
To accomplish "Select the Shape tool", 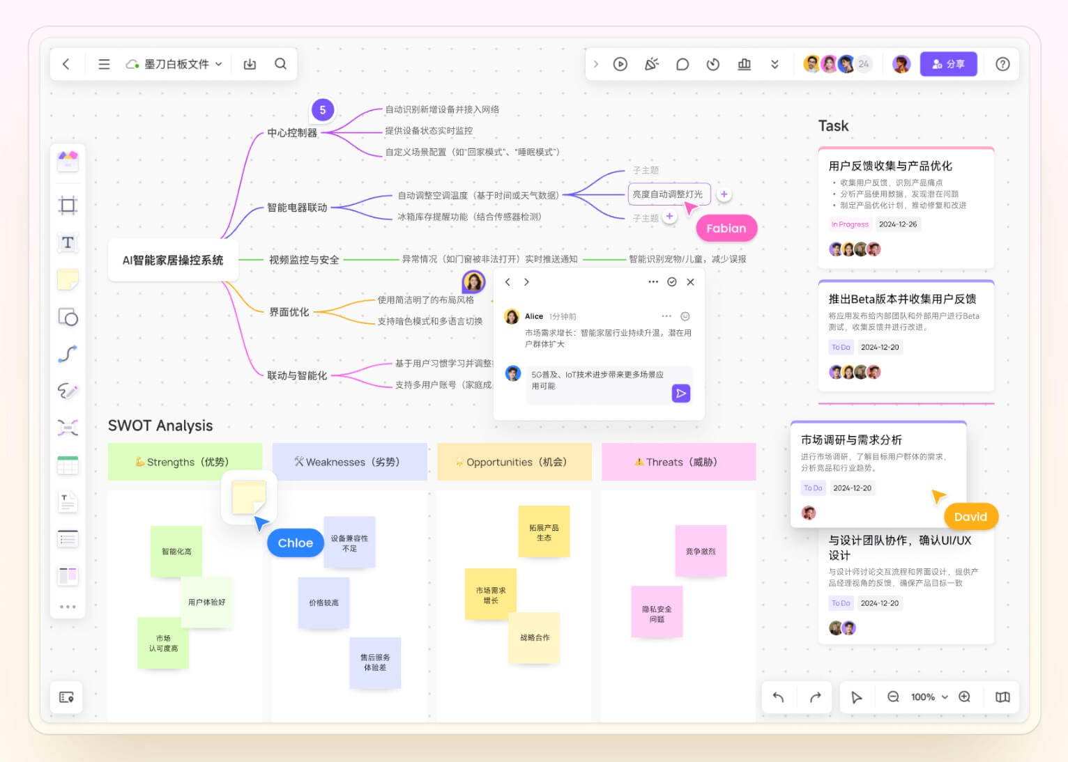I will (68, 318).
